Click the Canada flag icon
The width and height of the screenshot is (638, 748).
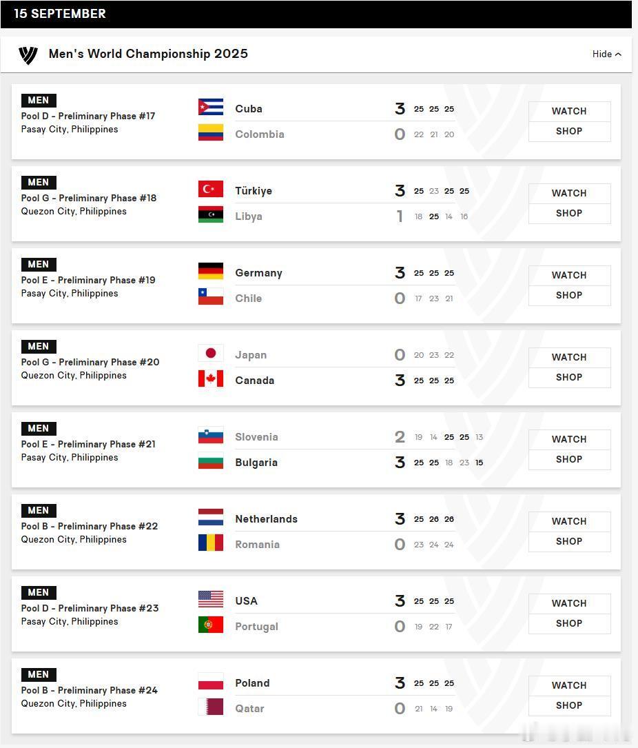click(211, 378)
